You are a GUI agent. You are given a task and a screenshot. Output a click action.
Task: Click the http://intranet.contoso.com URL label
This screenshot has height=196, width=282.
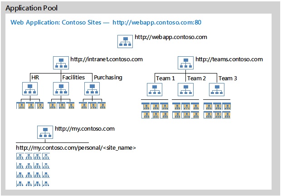(x=107, y=59)
